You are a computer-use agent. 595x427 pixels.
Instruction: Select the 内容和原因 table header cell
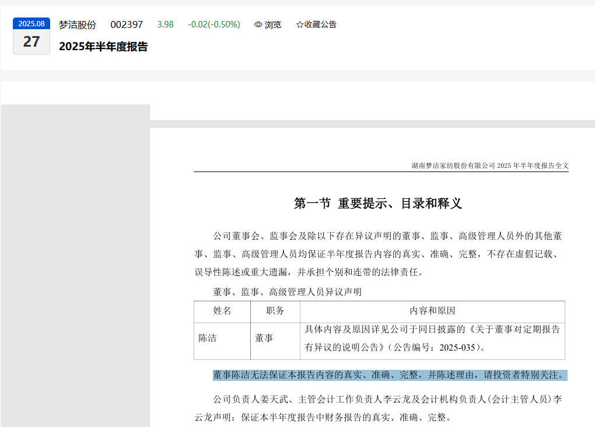click(432, 311)
